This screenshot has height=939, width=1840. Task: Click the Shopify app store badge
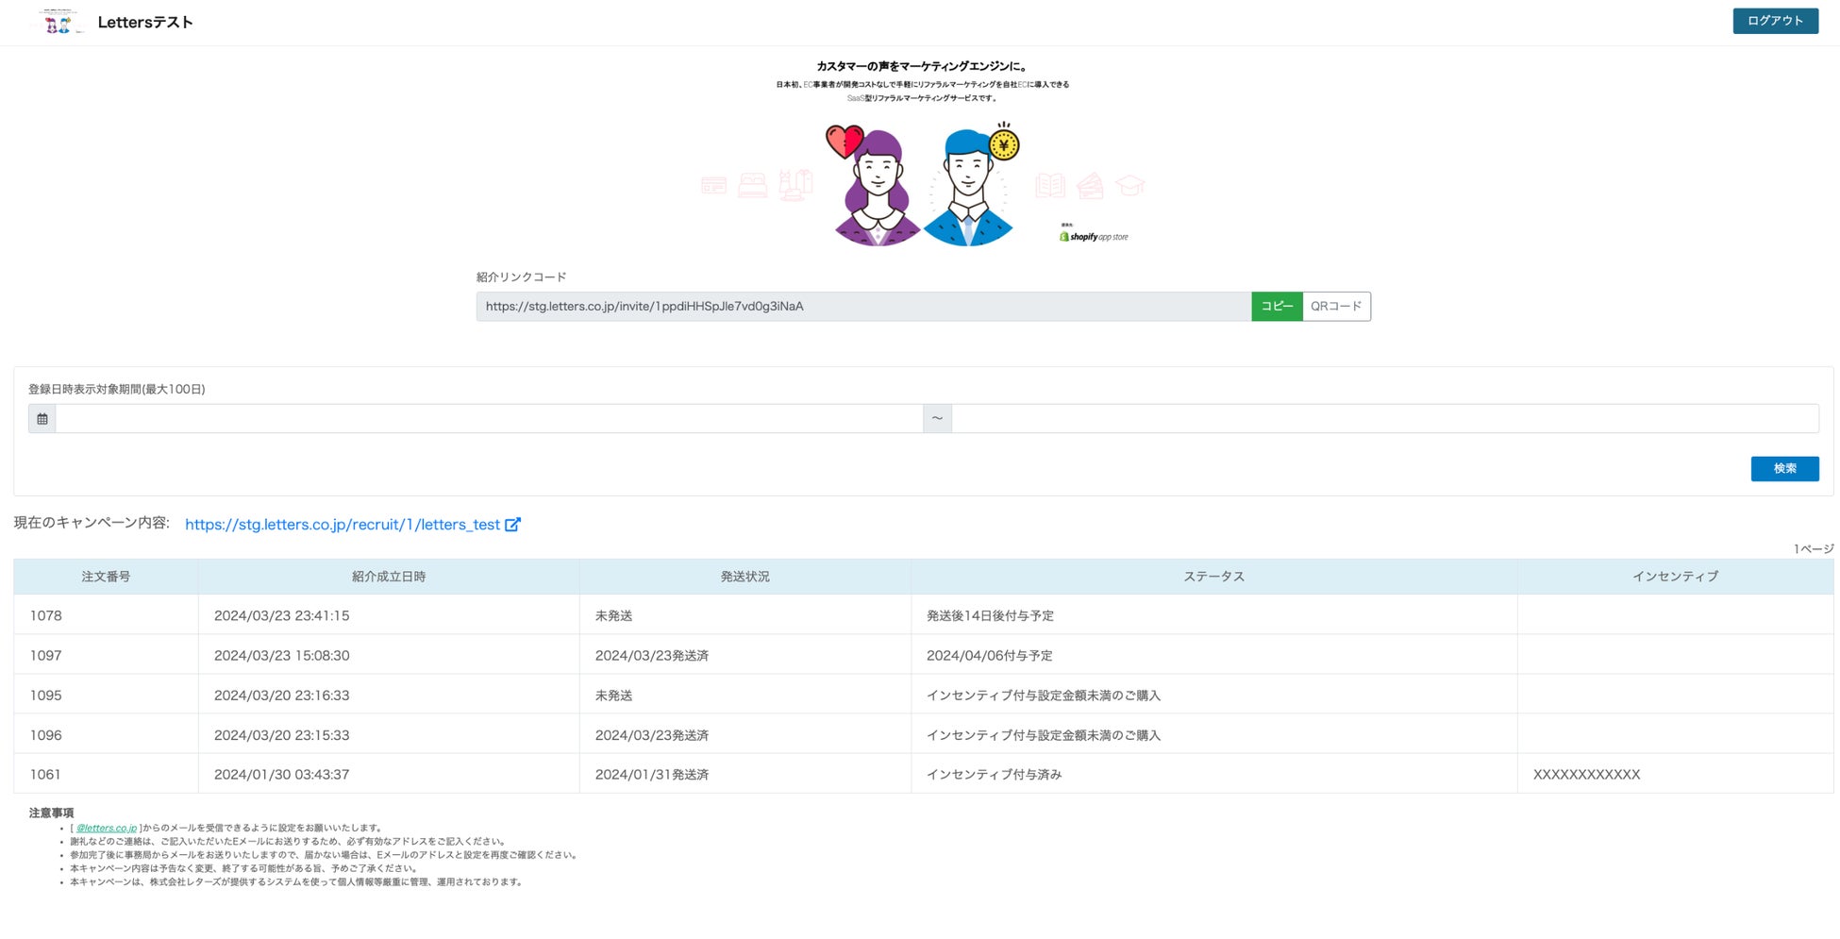[x=1094, y=236]
